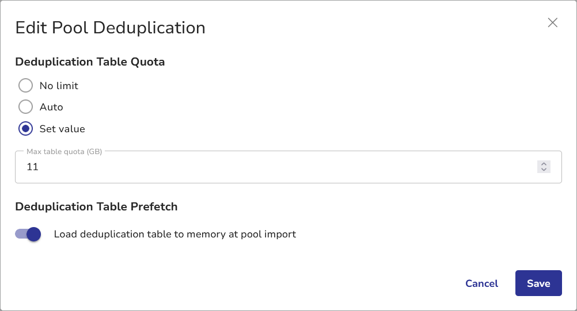Click the 'Set value' label text
This screenshot has height=311, width=577.
click(x=62, y=129)
